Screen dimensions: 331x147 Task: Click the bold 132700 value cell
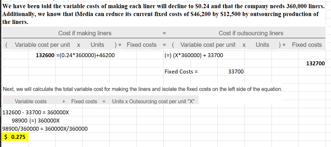click(316, 63)
